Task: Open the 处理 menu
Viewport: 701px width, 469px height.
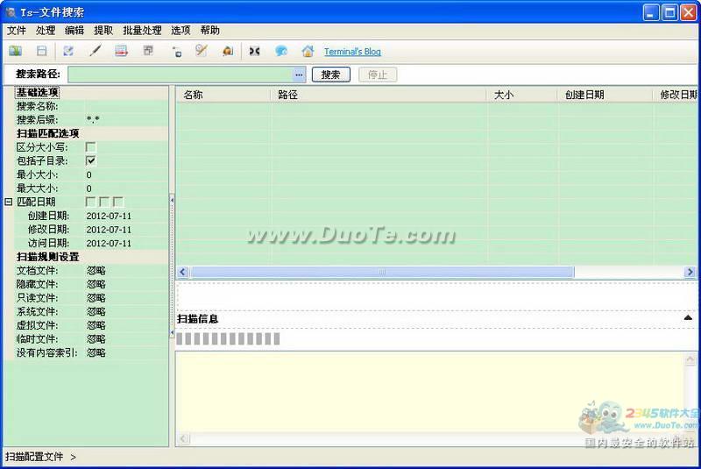Action: [46, 31]
